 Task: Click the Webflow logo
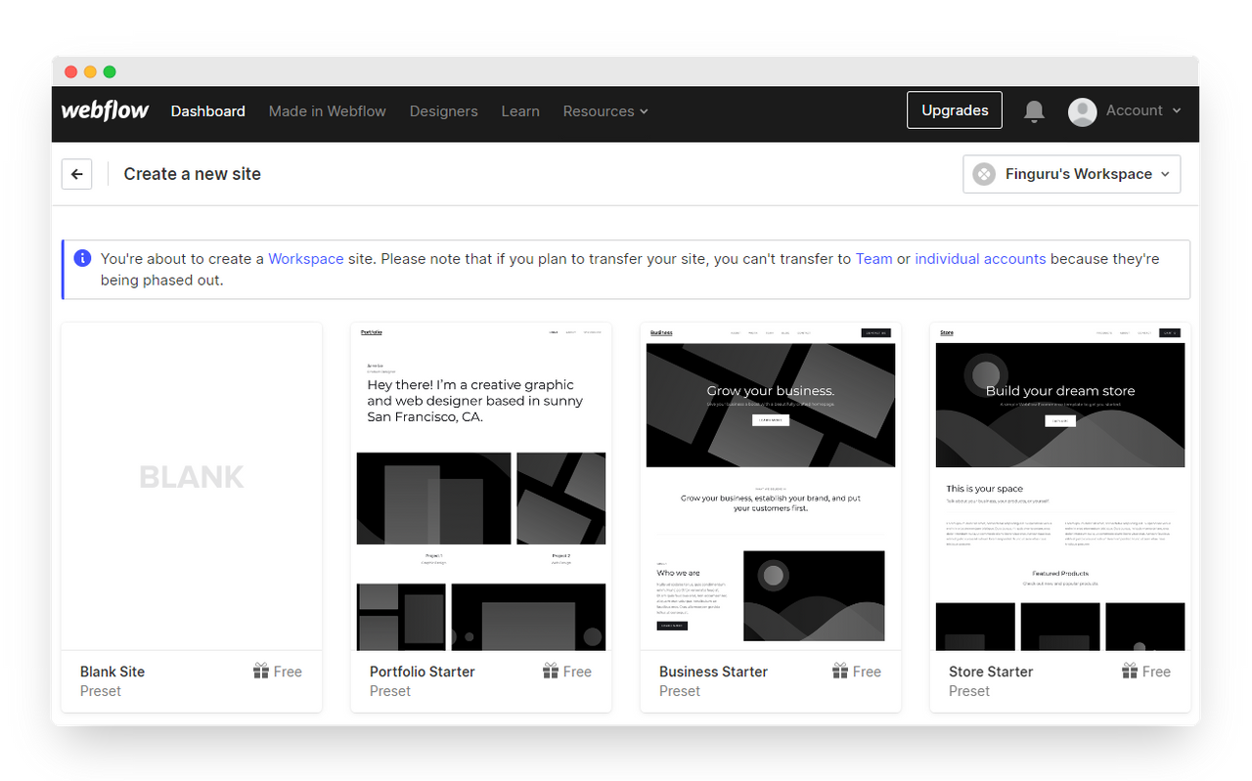tap(105, 110)
